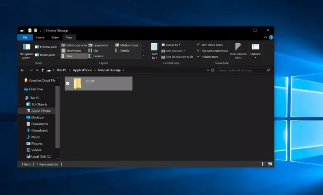Toggle Hidden items option

[207, 57]
